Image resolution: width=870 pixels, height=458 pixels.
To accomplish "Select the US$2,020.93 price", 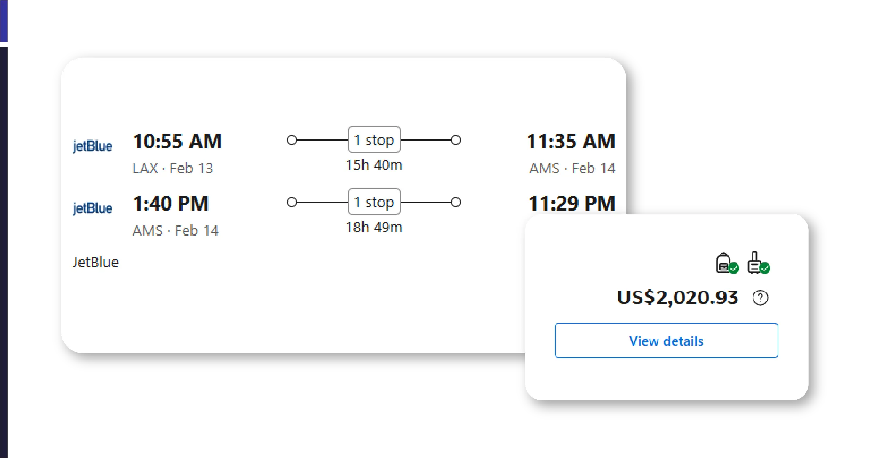I will click(677, 298).
